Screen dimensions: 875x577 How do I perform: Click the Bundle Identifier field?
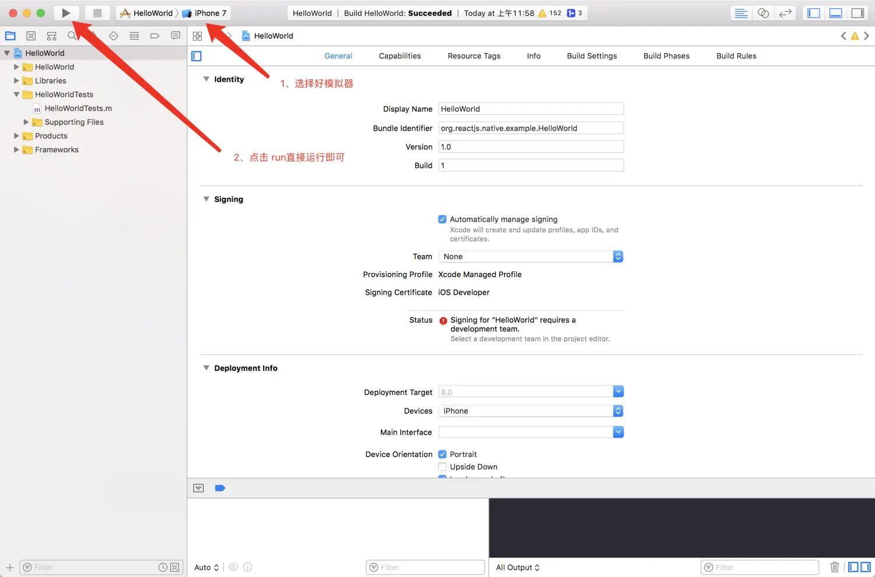(x=531, y=128)
